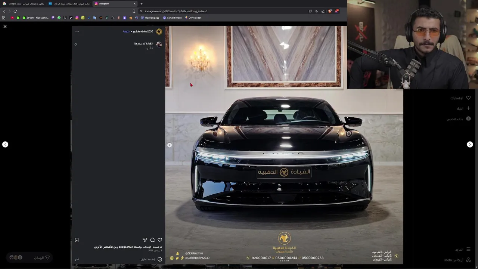Open the Stream - Kick Dashboard bookmark

(36, 18)
